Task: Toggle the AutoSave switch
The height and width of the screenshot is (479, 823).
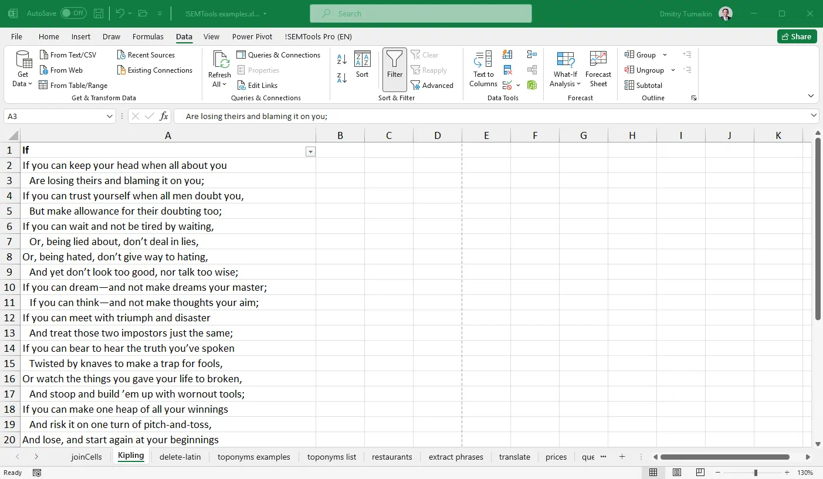Action: point(73,13)
